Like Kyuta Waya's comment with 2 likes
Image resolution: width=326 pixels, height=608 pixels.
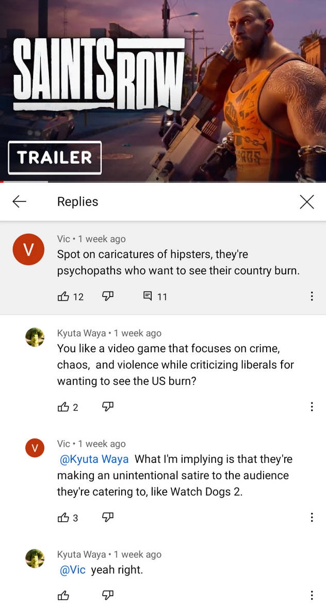tap(63, 407)
